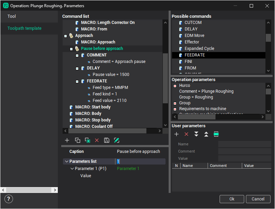Click the copy icon in Command list toolbar
Screen dimensions: 275x209
[x=77, y=140]
